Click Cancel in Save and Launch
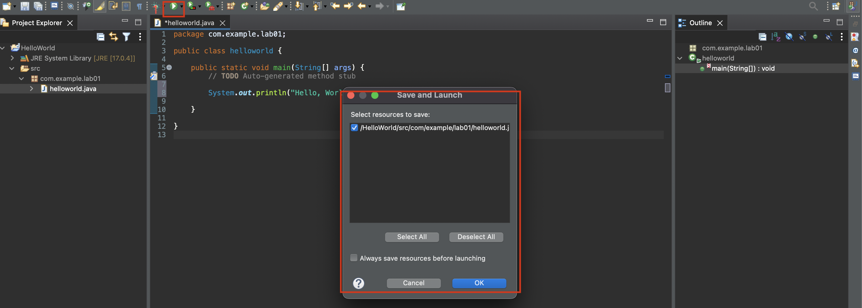The image size is (862, 308). pos(414,283)
